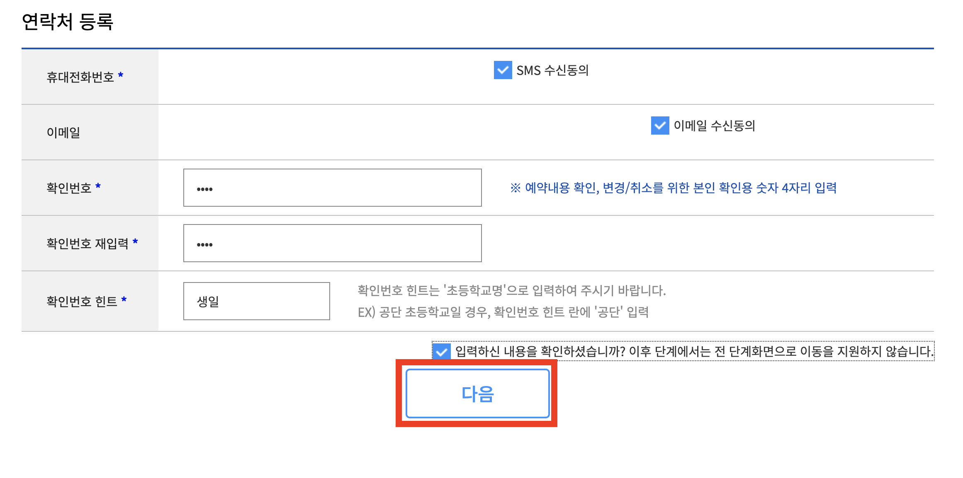Click the masked re-entry confirmation field

(x=332, y=243)
